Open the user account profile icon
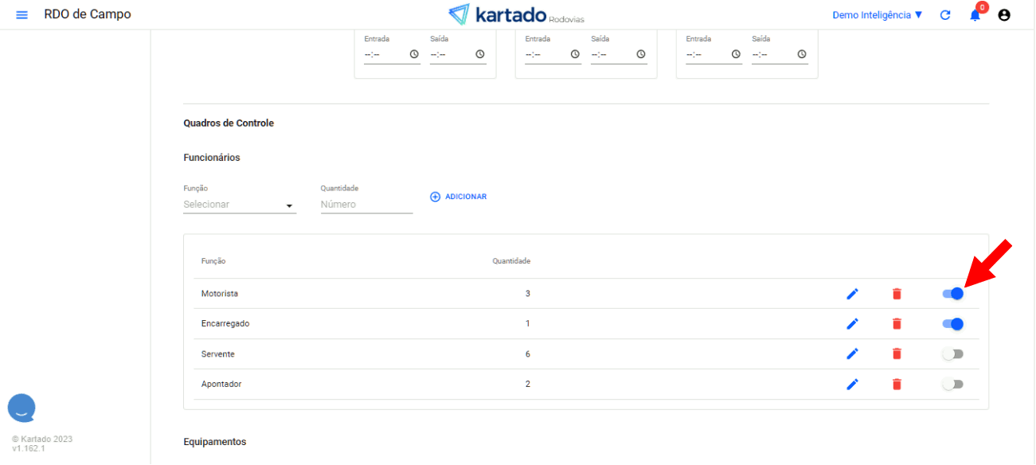1036x465 pixels. (x=1004, y=15)
